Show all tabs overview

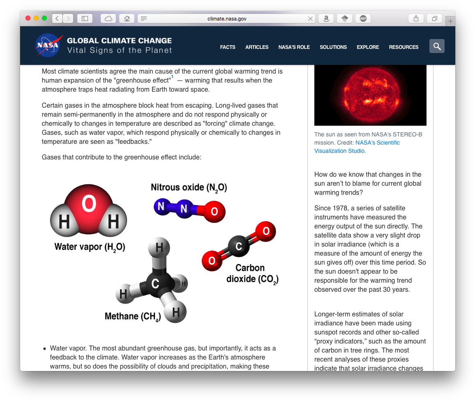[434, 18]
